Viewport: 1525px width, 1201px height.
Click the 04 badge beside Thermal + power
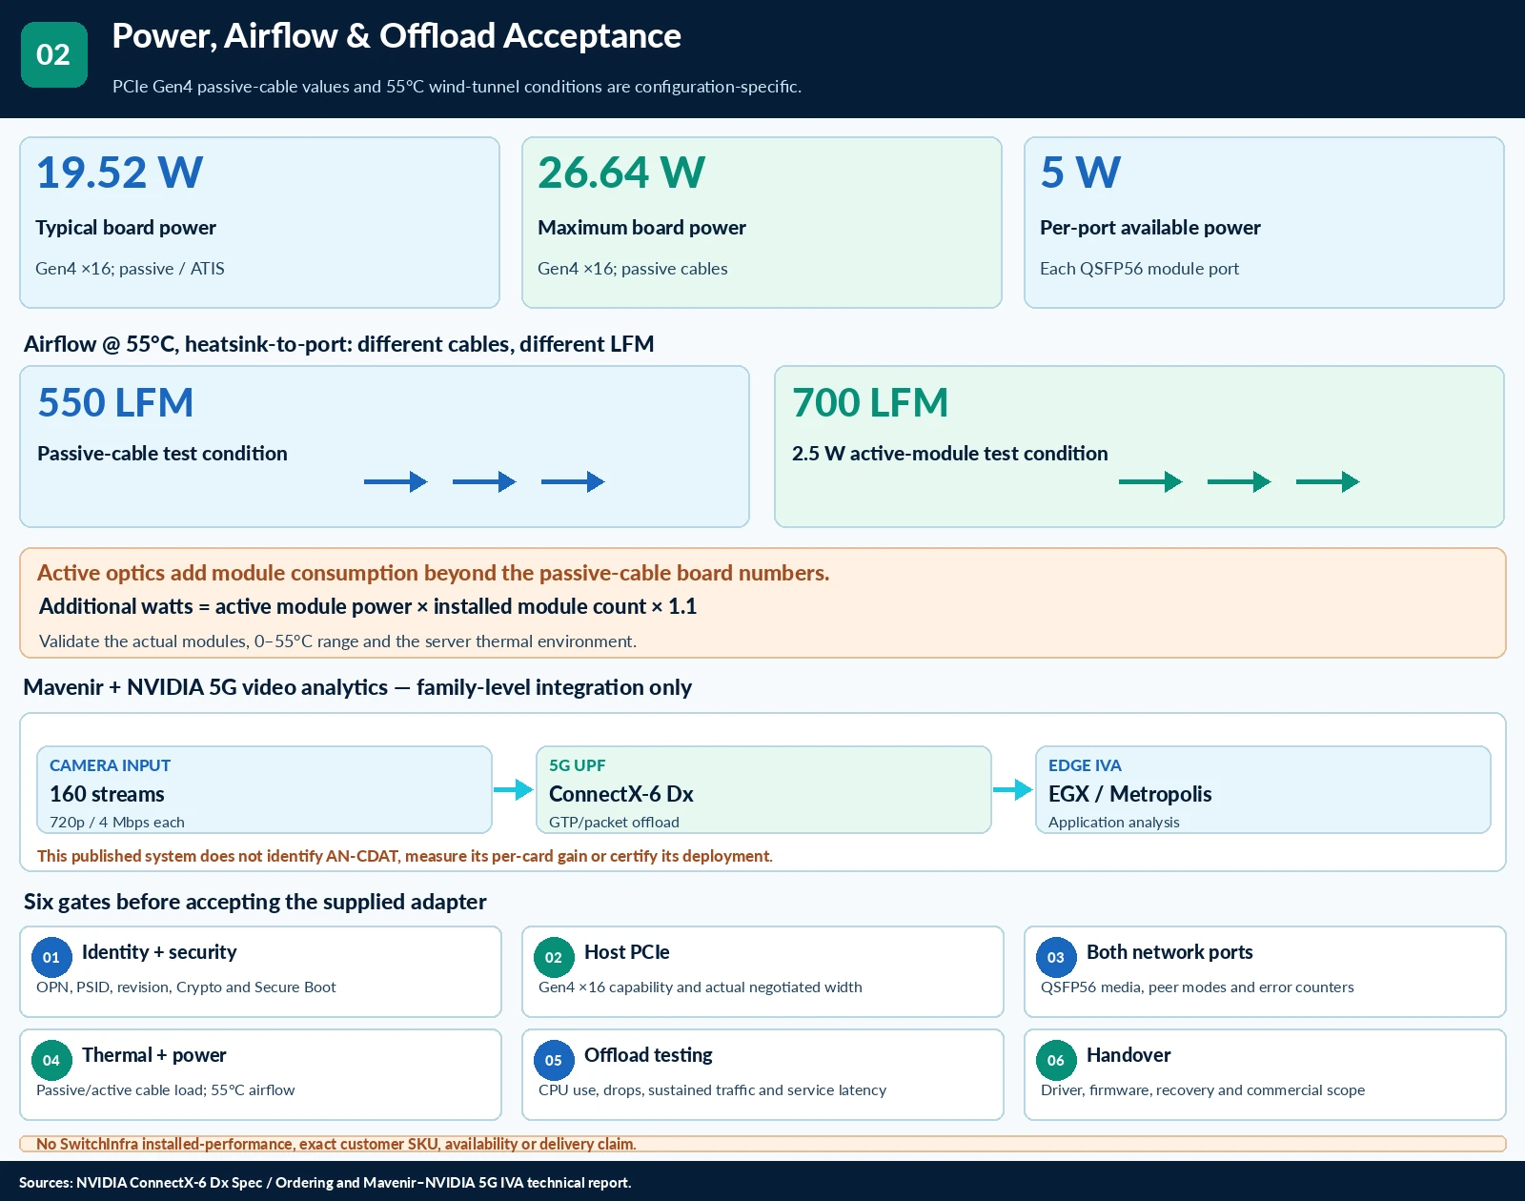pyautogui.click(x=51, y=1060)
